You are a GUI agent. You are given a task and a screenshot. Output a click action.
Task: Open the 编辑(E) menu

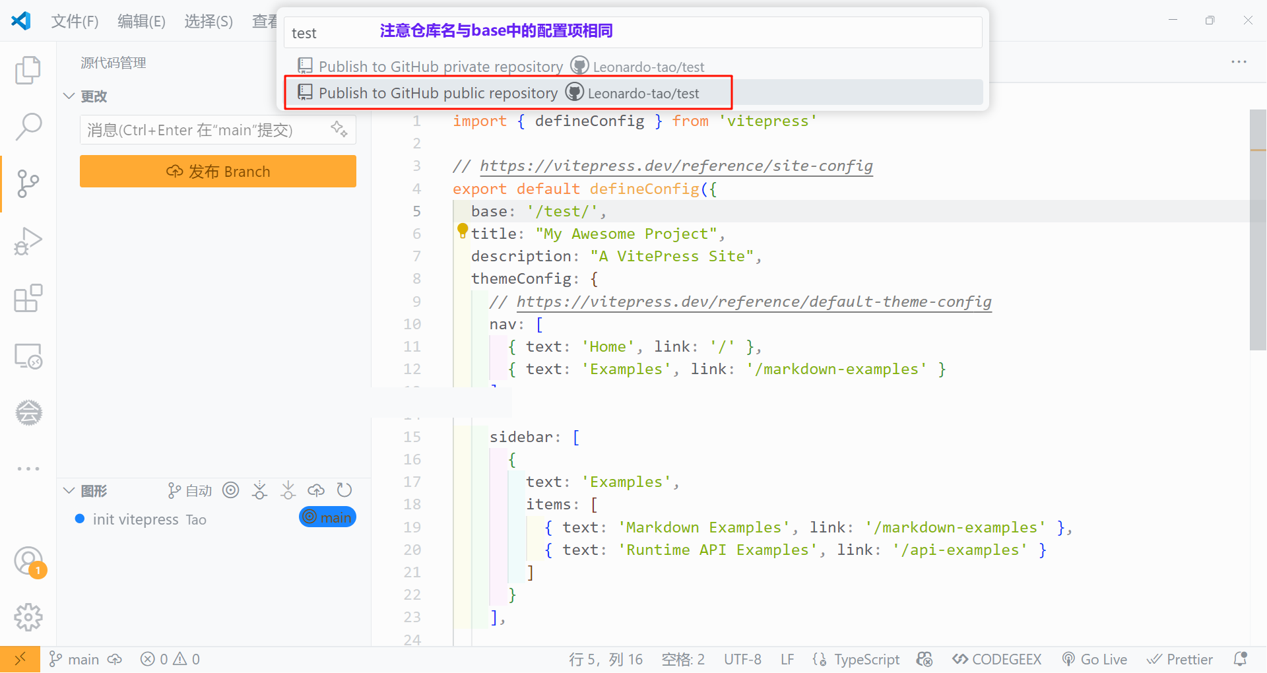[x=141, y=22]
